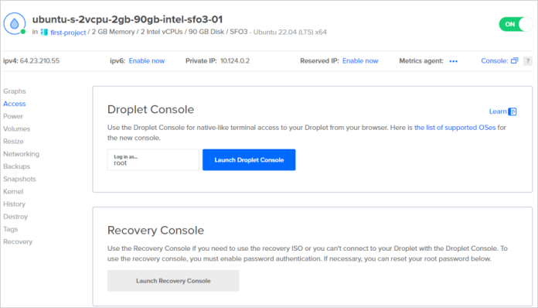
Task: Click the Learn document icon
Action: pyautogui.click(x=512, y=111)
